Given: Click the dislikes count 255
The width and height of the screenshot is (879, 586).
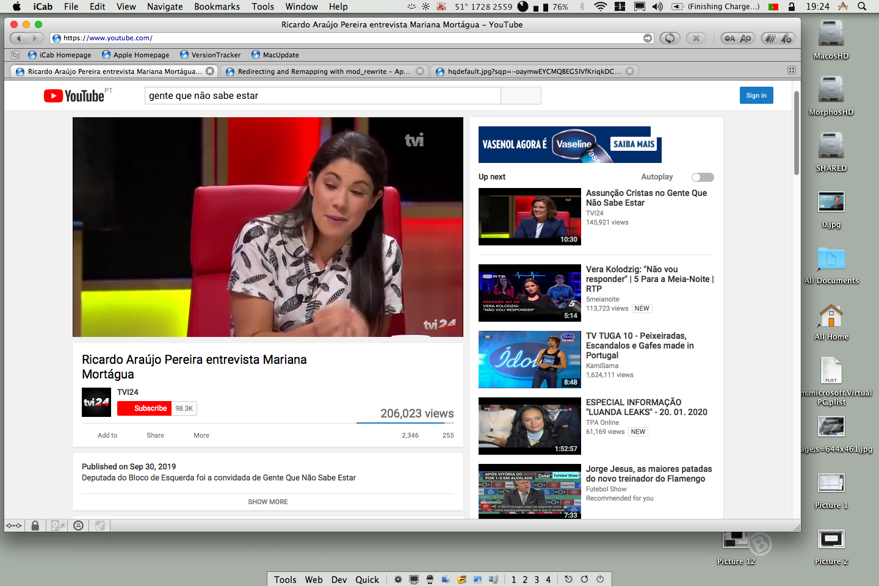Looking at the screenshot, I should [x=448, y=435].
